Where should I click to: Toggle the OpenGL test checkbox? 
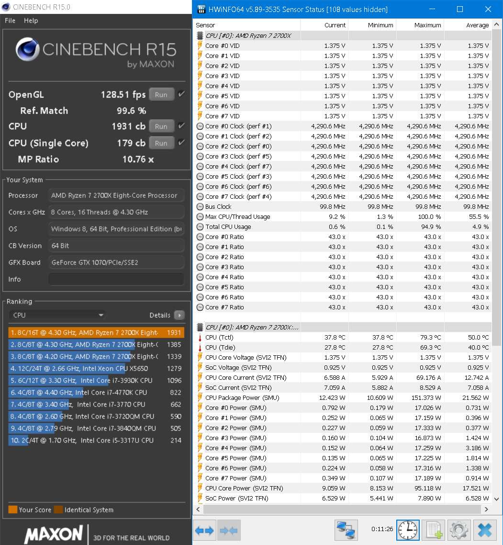181,94
